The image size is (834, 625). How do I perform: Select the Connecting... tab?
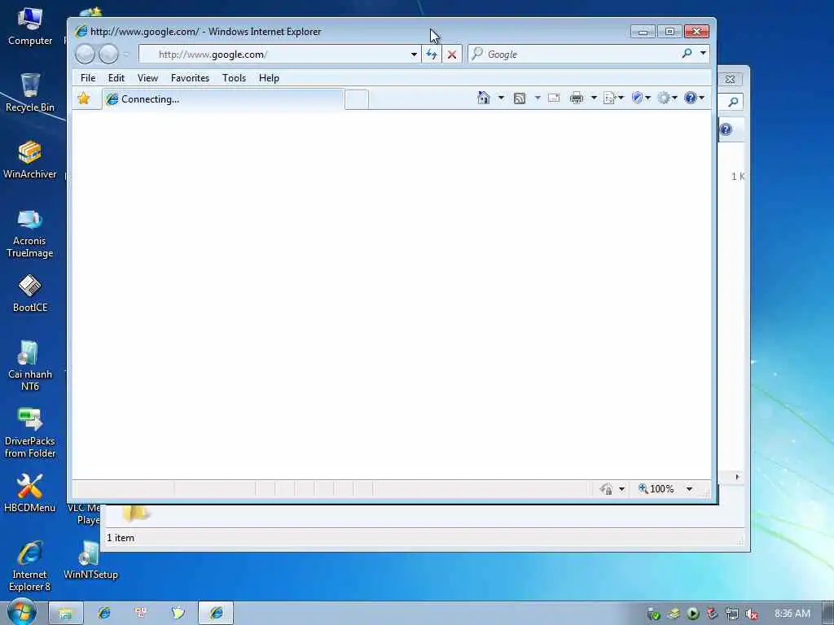tap(222, 99)
